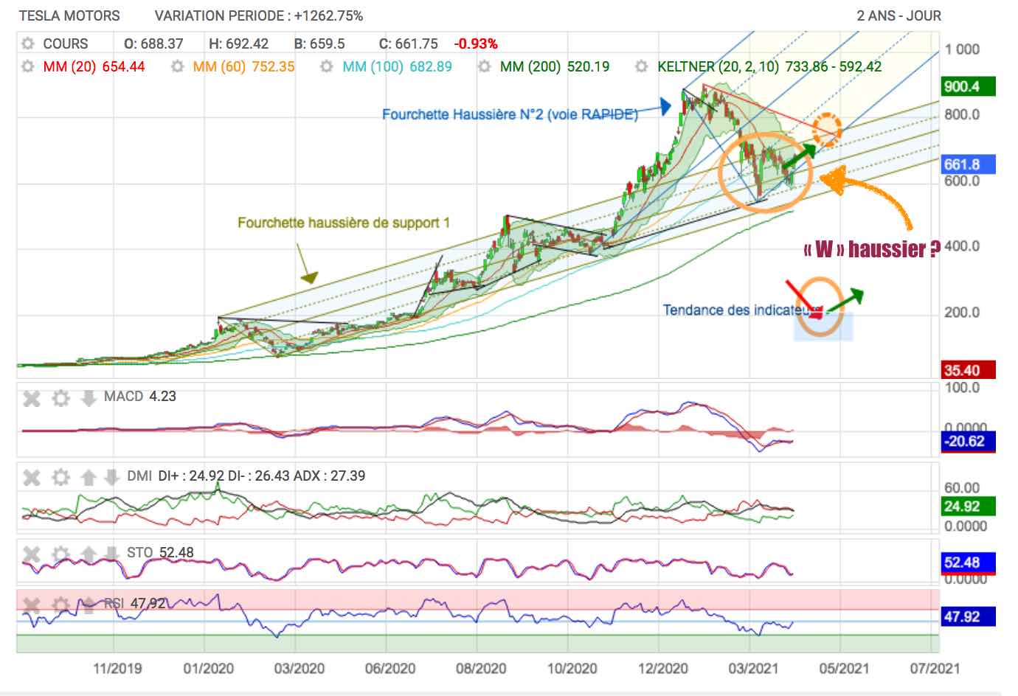The image size is (1018, 696).
Task: Click the MACD 4.23 label
Action: coord(140,397)
